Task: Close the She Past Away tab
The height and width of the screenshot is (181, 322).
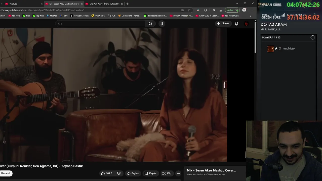Action: (122, 4)
